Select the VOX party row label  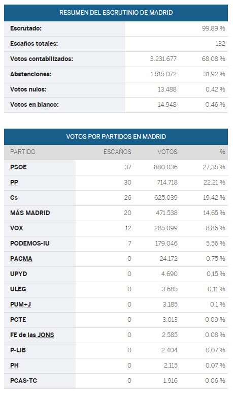point(17,228)
